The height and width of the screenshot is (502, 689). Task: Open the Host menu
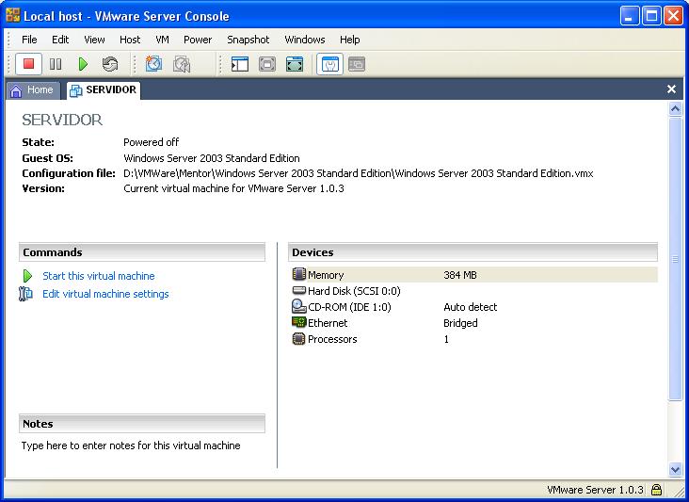[x=130, y=40]
